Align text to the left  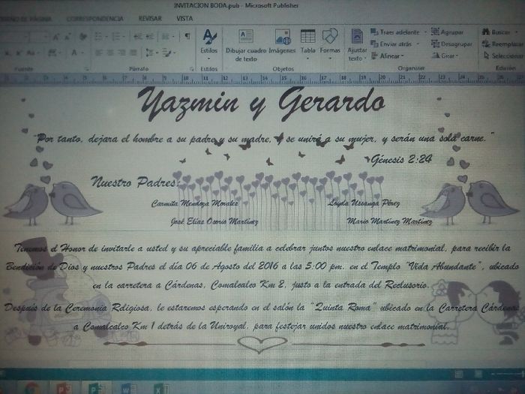tap(98, 53)
